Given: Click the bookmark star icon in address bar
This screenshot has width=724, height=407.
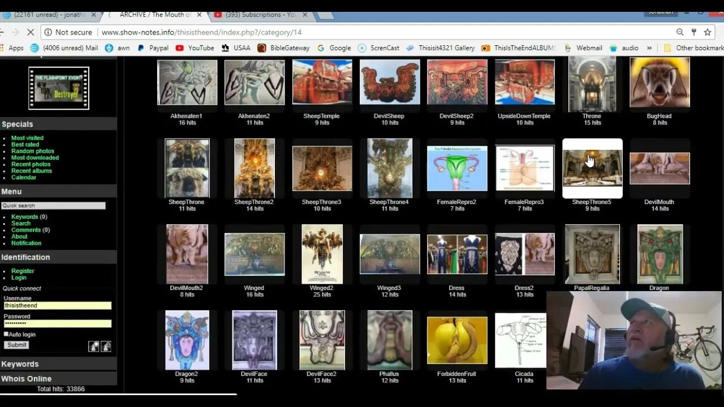Looking at the screenshot, I should point(707,32).
